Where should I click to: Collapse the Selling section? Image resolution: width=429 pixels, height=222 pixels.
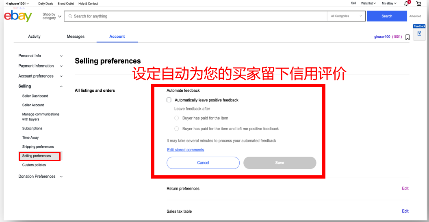tap(41, 86)
